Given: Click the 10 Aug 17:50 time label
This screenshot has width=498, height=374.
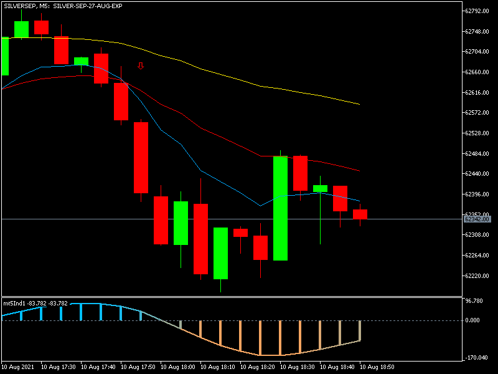Looking at the screenshot, I should (138, 367).
